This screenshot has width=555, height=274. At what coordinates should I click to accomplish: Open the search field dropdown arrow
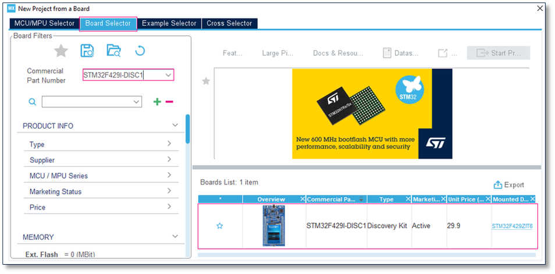coord(136,102)
